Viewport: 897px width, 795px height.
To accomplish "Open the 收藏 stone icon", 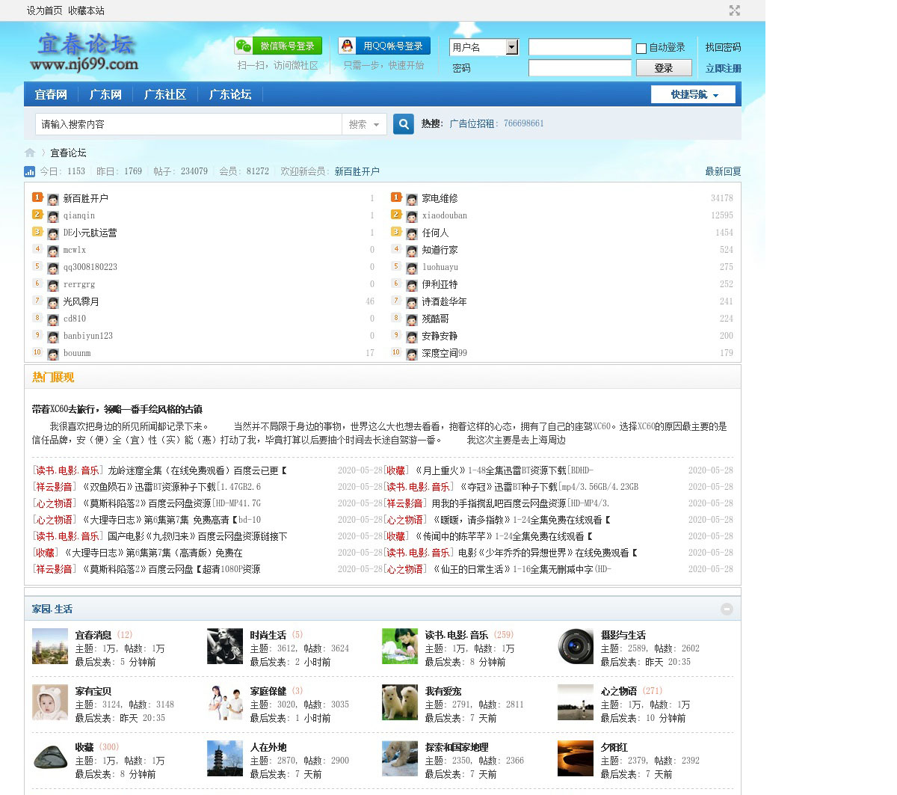I will tap(50, 759).
